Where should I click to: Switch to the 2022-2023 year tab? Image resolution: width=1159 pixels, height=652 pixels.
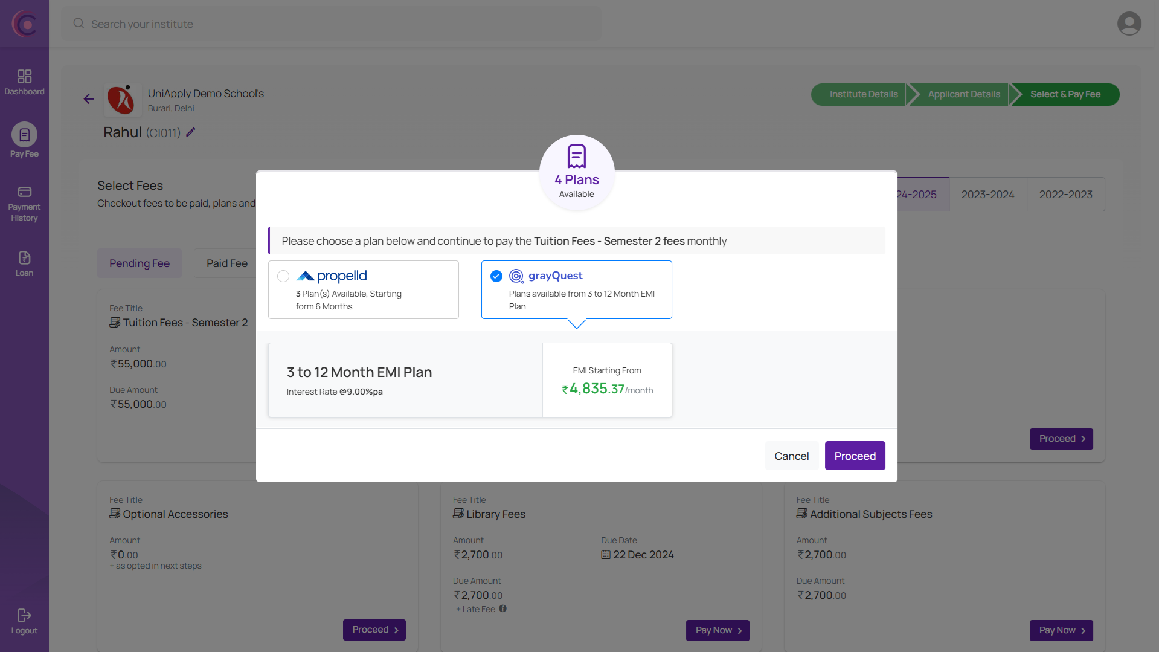point(1065,195)
